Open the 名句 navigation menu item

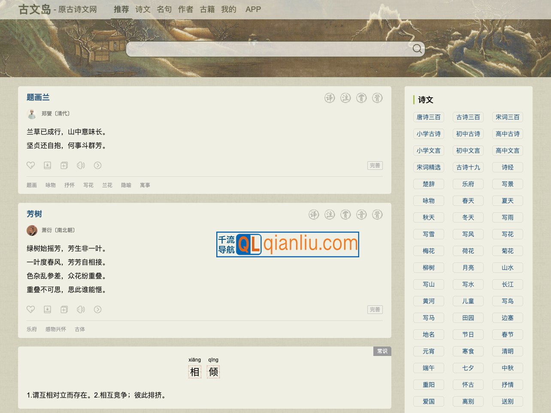click(x=164, y=9)
